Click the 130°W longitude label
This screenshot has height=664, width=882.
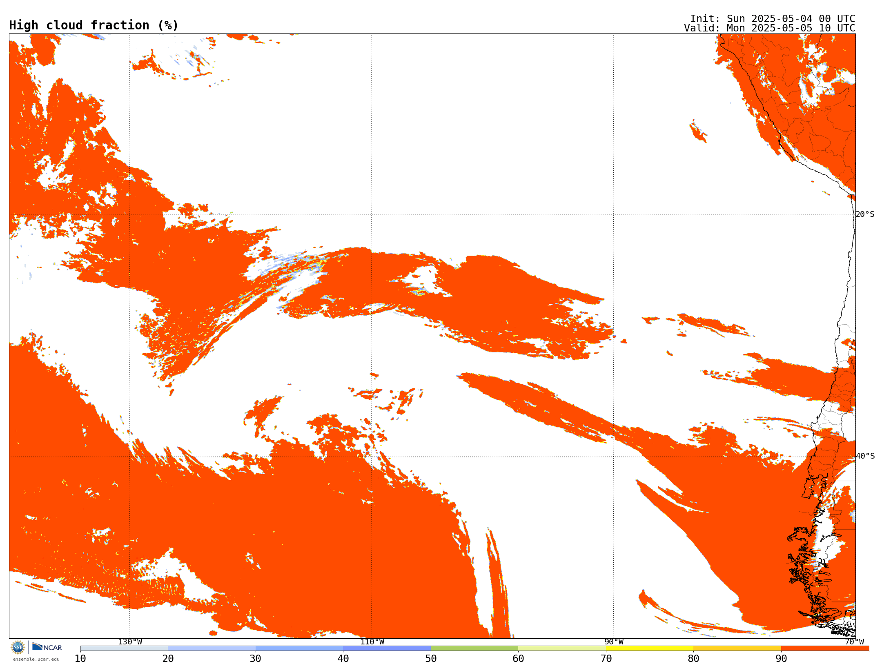(130, 642)
